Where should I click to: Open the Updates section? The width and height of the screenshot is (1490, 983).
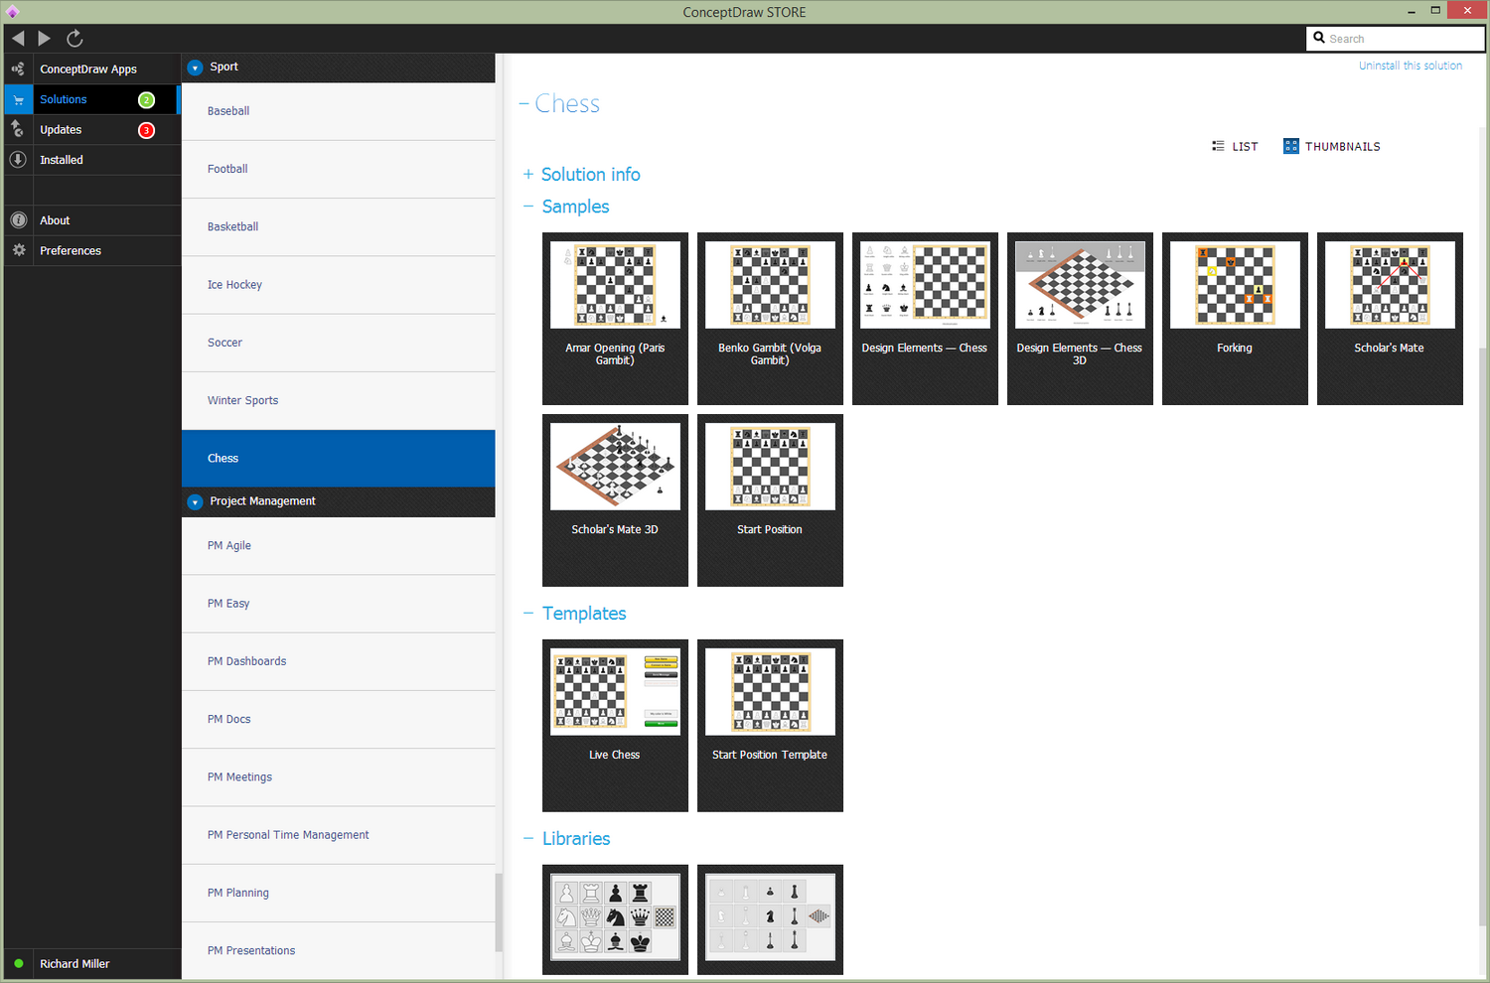coord(92,130)
